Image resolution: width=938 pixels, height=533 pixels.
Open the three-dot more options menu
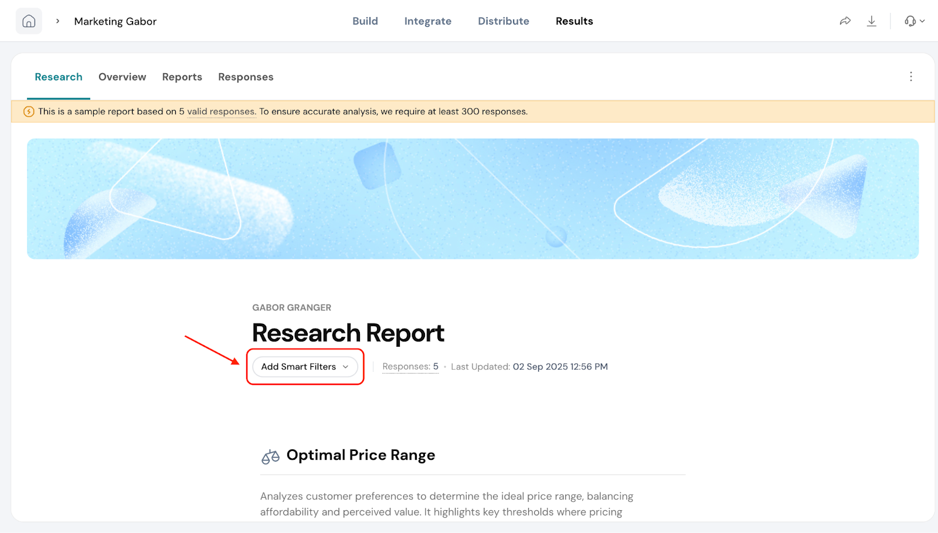[911, 77]
